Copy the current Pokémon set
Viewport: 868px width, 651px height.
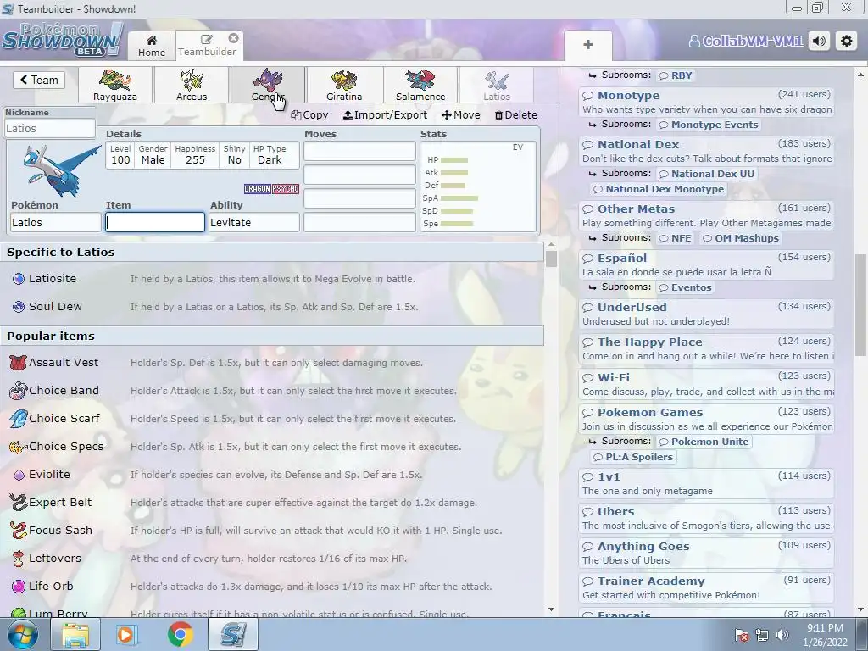pos(309,114)
